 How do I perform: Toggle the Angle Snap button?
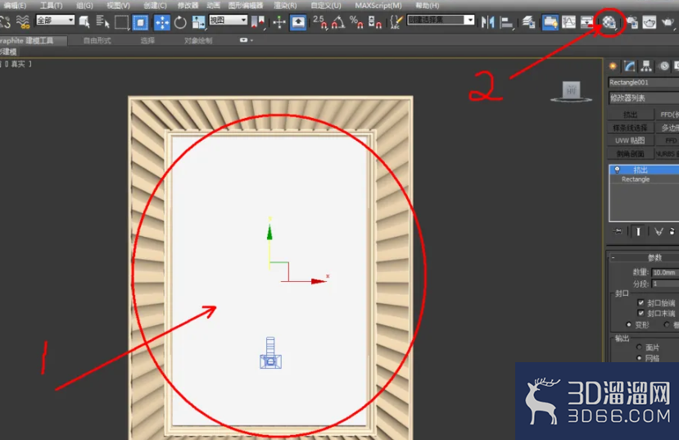[x=338, y=22]
